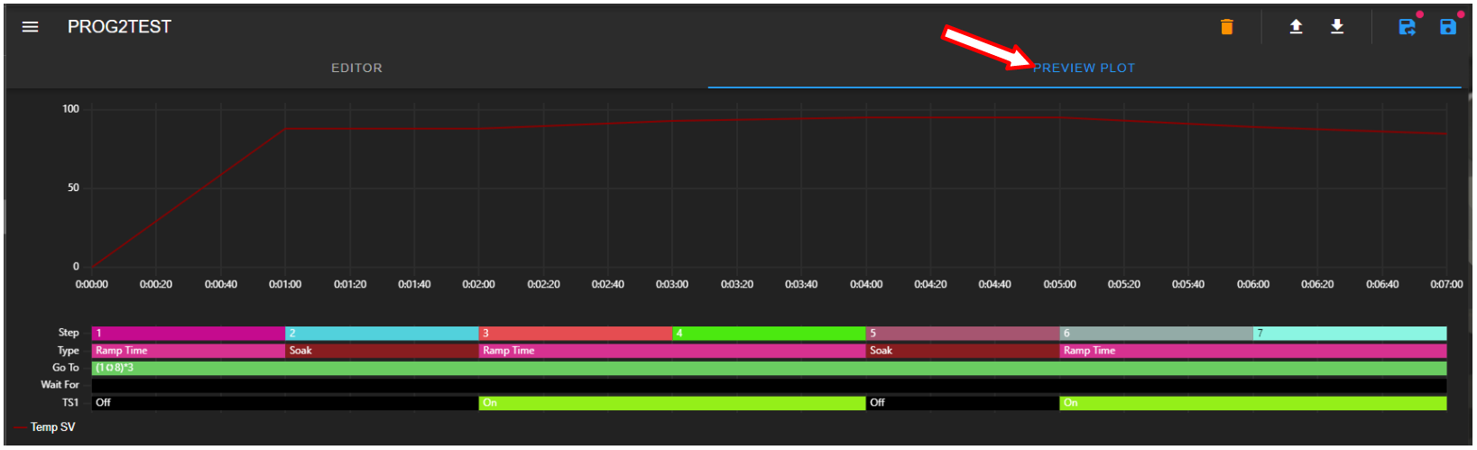Select step 3 red segment
1477x450 pixels.
[x=576, y=334]
